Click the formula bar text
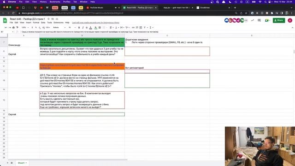The image size is (295, 166). pos(90,32)
